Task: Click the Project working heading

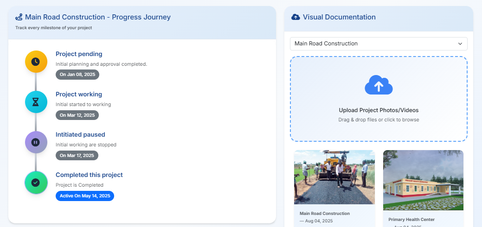Action: tap(79, 95)
